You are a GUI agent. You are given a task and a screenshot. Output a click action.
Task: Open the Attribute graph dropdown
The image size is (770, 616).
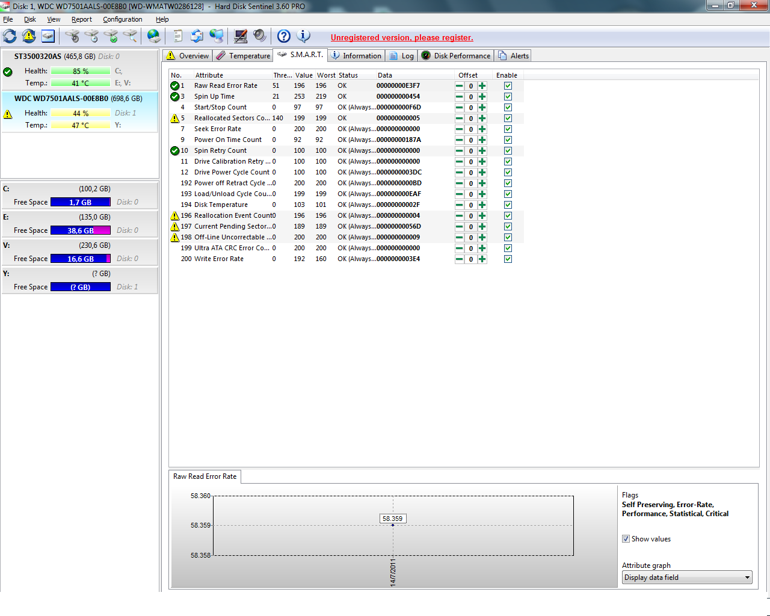pyautogui.click(x=687, y=577)
